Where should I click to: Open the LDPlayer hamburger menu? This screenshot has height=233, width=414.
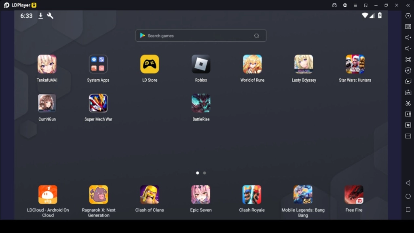[355, 5]
